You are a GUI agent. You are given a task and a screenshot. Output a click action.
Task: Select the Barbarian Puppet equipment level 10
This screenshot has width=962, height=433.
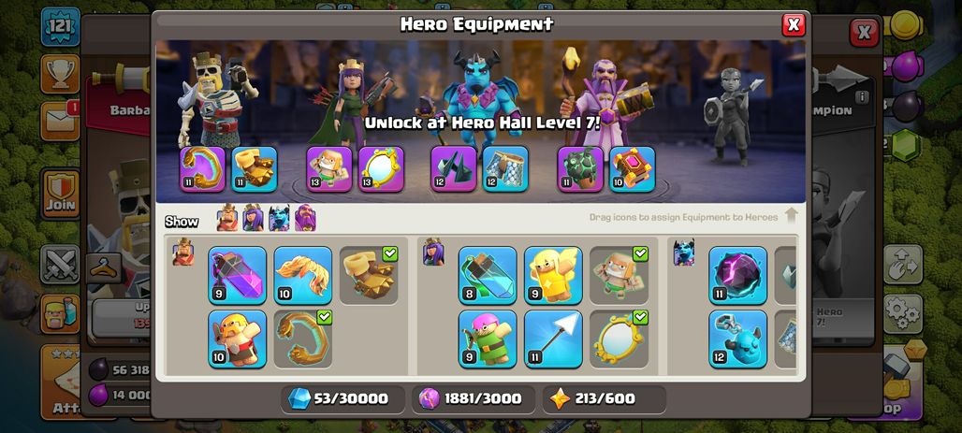(238, 339)
